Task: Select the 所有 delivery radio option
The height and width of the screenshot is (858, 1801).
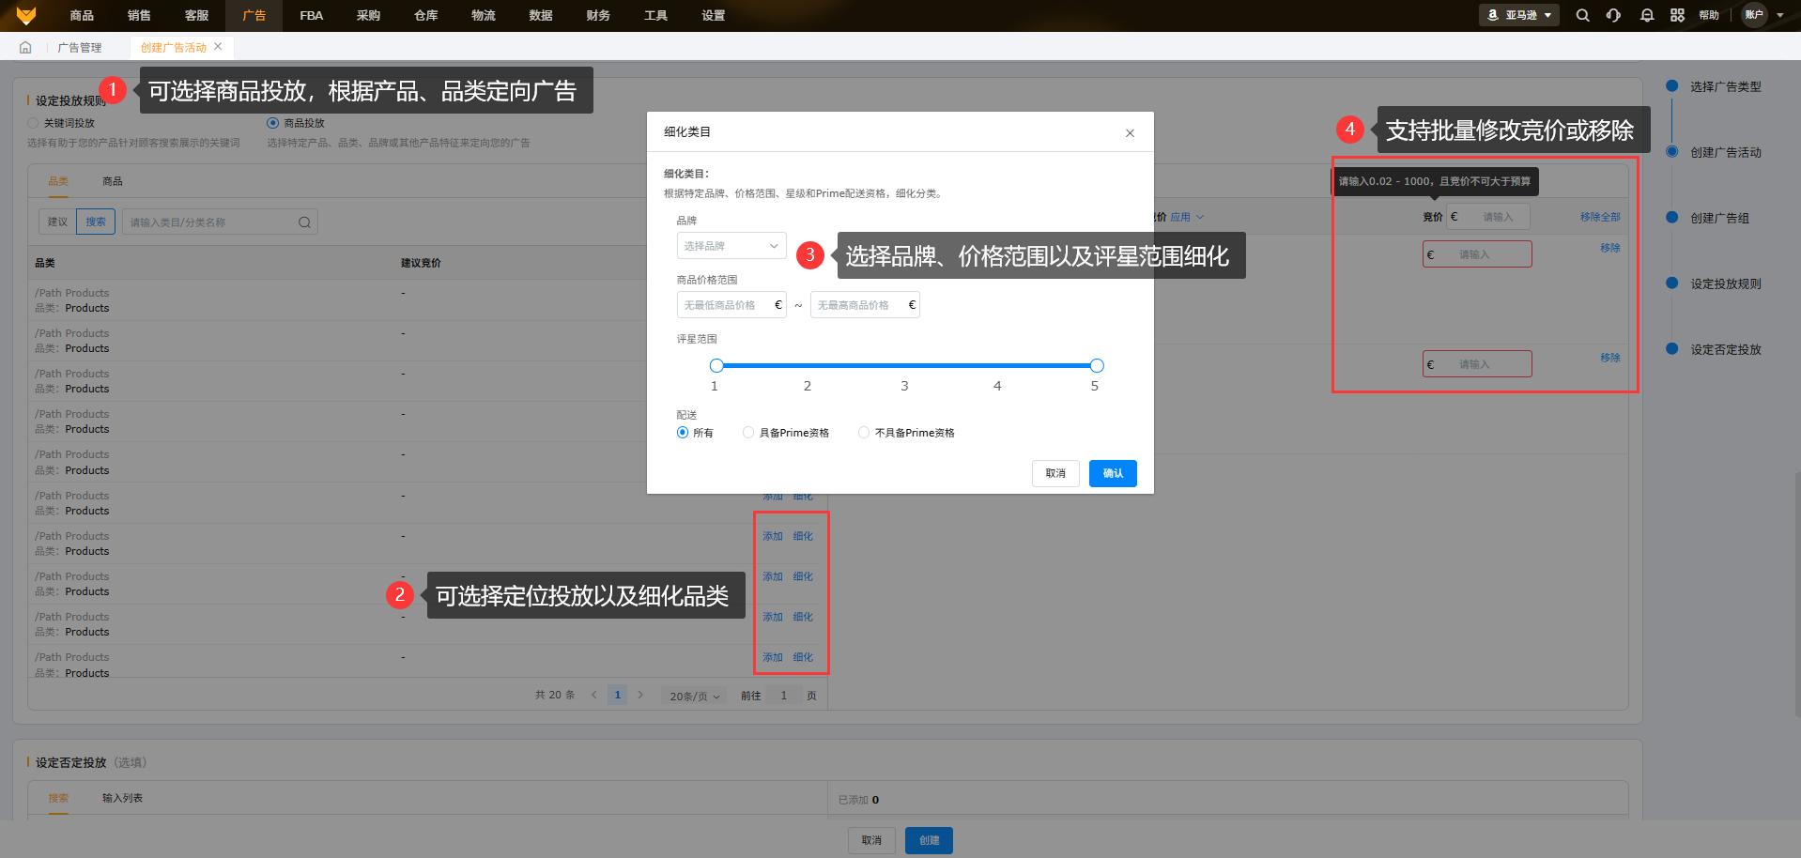Action: 683,433
